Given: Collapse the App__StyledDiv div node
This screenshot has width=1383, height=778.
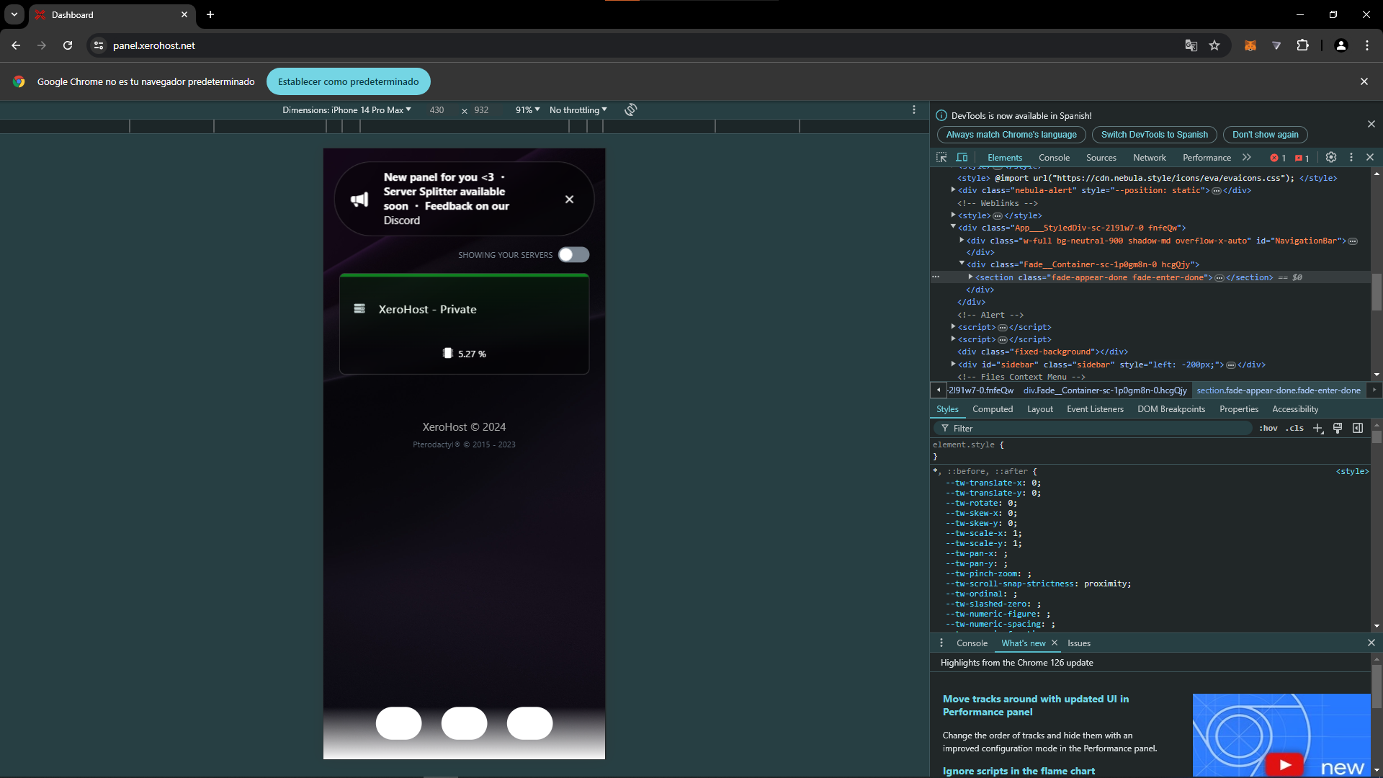Looking at the screenshot, I should click(x=953, y=227).
